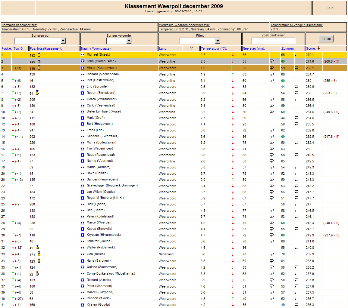Sort by the 'Temperatuur (°C)' column header
The width and height of the screenshot is (348, 308).
(214, 48)
